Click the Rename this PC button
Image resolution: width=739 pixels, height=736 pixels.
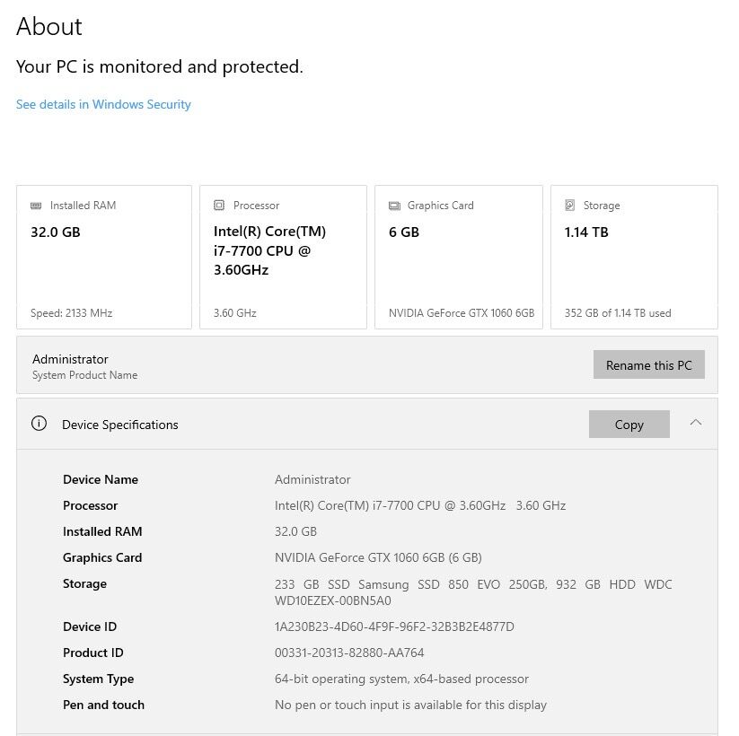(649, 364)
